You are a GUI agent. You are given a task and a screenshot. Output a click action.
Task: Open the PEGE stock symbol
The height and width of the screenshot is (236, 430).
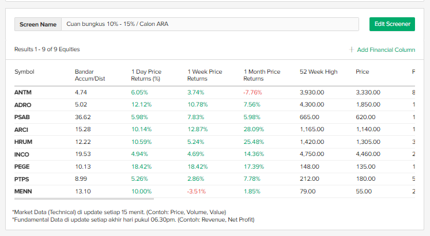[22, 167]
